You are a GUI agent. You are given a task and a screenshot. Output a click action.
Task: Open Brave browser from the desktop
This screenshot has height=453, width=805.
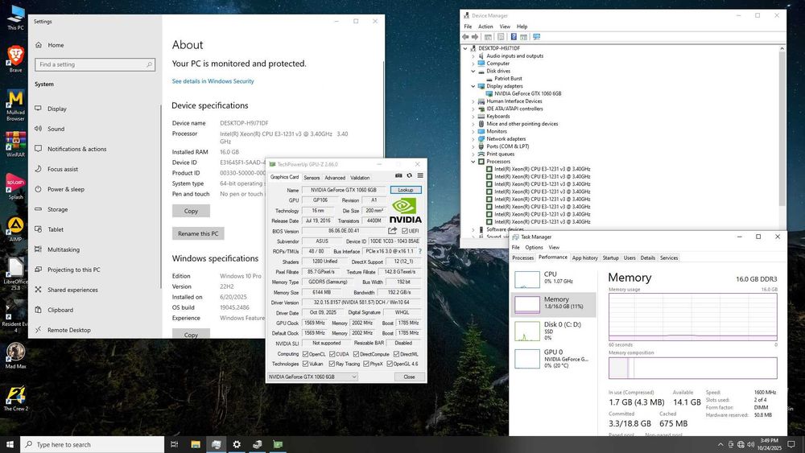coord(15,56)
